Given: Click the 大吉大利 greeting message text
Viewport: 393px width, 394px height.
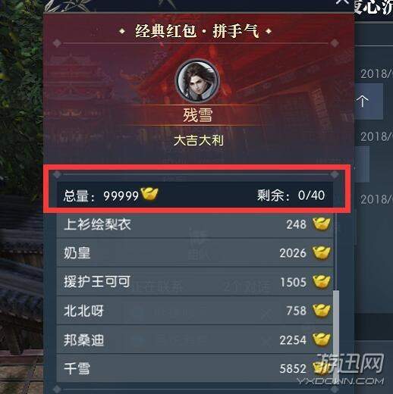Looking at the screenshot, I should pyautogui.click(x=199, y=140).
